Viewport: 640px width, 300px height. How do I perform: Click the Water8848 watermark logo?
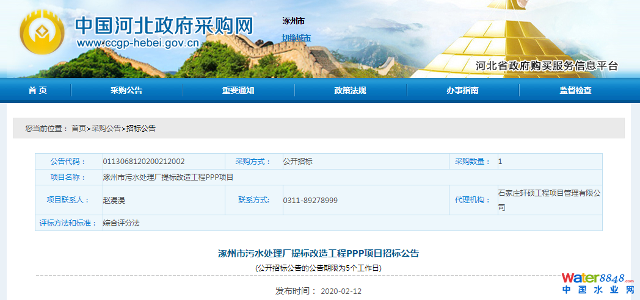[x=598, y=284]
